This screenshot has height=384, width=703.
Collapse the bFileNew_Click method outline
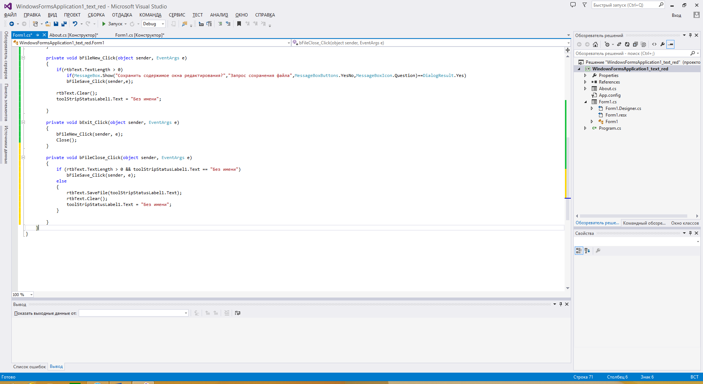tap(23, 58)
